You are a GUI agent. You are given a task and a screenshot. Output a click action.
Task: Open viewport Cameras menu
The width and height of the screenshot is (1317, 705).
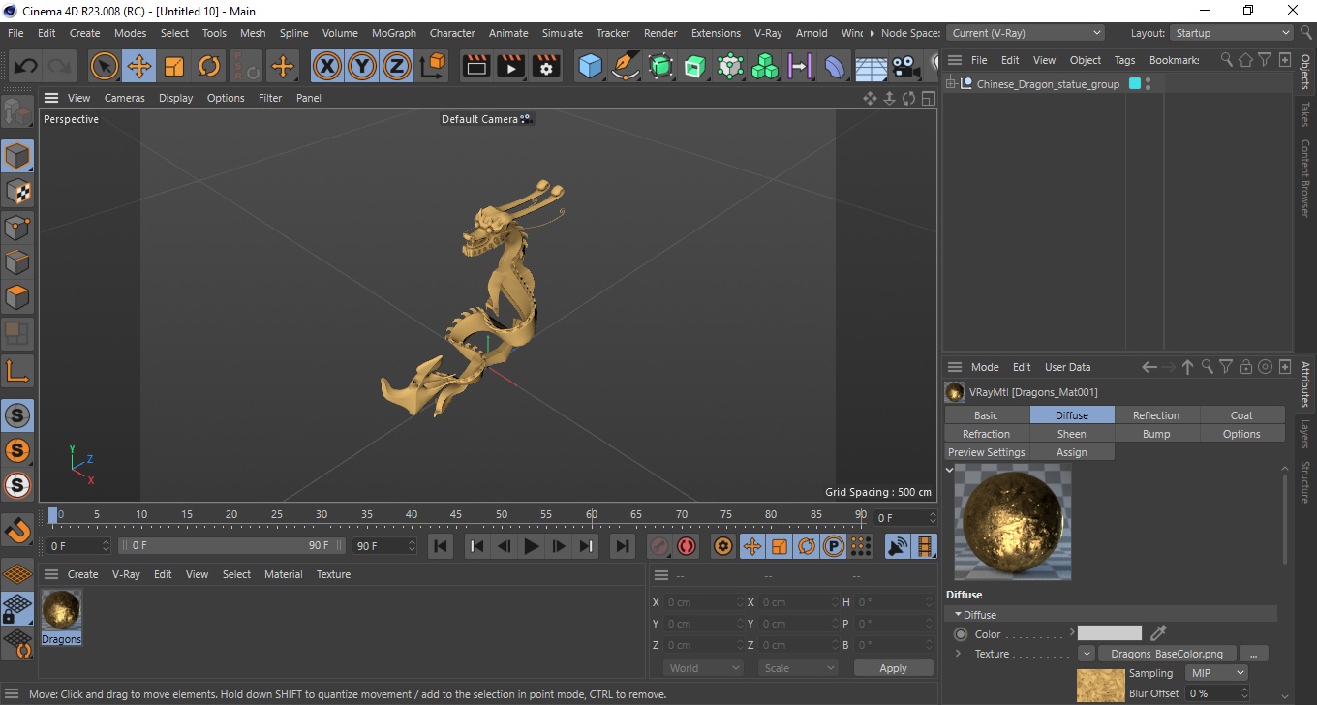[124, 98]
